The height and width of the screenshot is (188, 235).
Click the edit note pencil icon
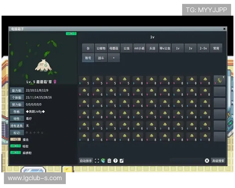122,161
